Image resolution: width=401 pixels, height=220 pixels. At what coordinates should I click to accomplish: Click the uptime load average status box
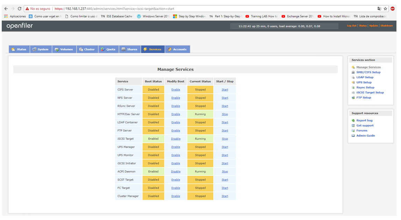284,26
